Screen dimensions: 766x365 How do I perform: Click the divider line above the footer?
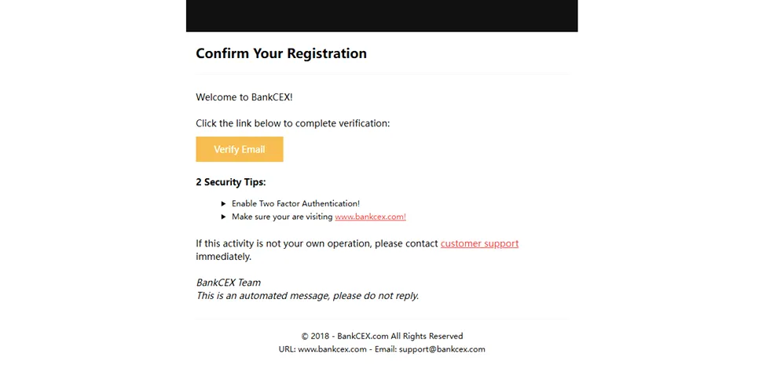[x=383, y=319]
